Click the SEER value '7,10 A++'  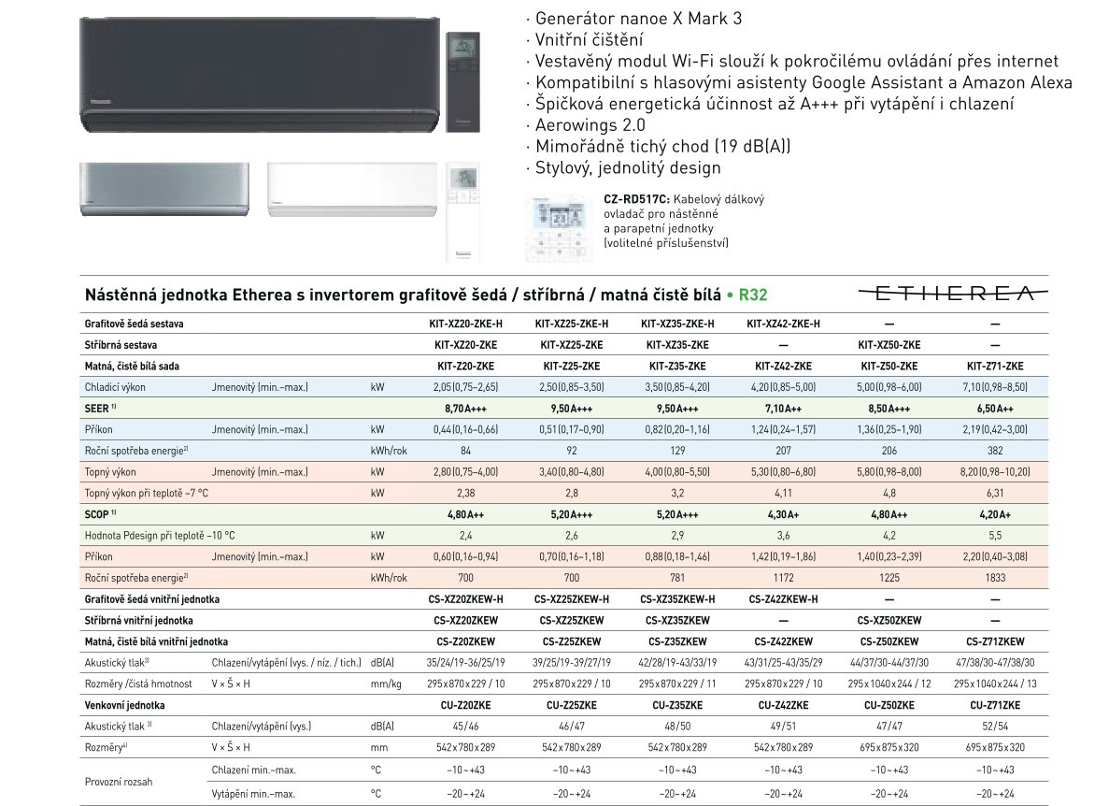point(784,409)
